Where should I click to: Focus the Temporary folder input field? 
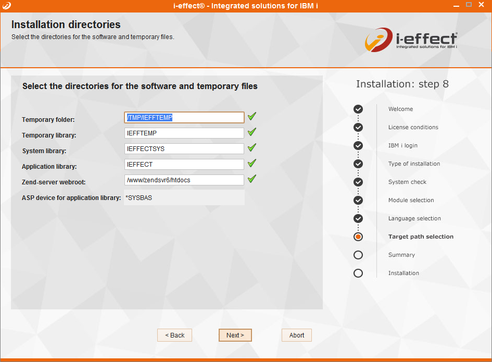point(184,118)
